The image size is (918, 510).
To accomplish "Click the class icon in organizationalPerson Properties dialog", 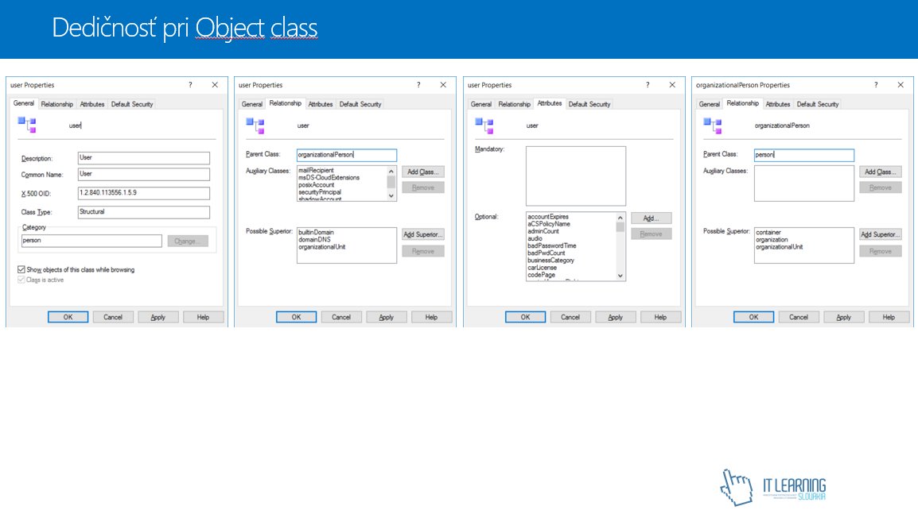I will pyautogui.click(x=713, y=124).
